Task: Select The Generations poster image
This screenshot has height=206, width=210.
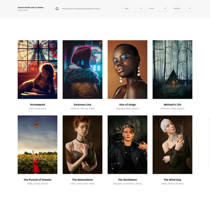Action: click(82, 145)
